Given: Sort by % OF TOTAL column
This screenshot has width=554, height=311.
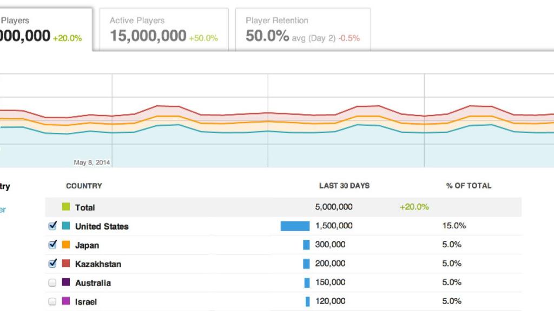Looking at the screenshot, I should pos(469,186).
